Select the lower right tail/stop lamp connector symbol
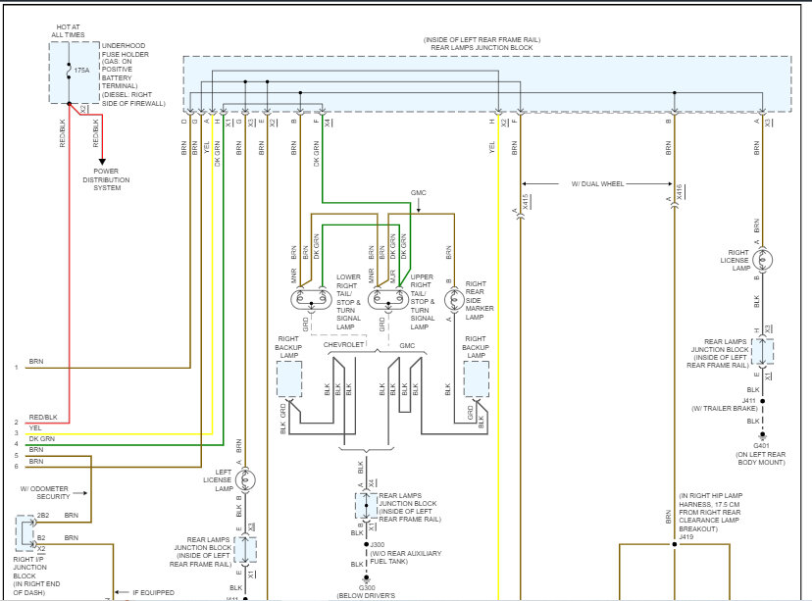812x601 pixels. pos(313,298)
